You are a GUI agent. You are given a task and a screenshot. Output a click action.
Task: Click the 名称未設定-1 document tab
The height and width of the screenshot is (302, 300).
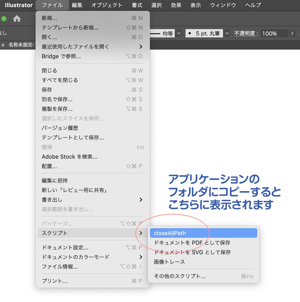tap(22, 45)
